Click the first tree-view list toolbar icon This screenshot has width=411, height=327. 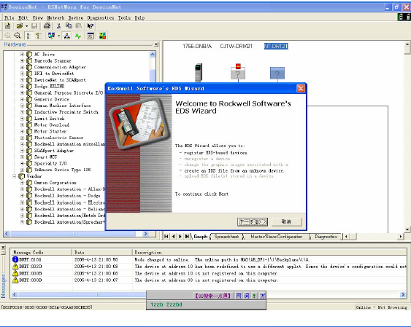coord(29,36)
